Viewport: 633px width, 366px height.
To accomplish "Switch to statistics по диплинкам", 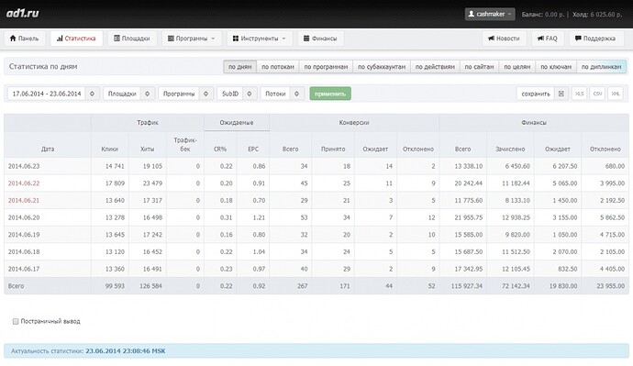I will click(x=601, y=67).
